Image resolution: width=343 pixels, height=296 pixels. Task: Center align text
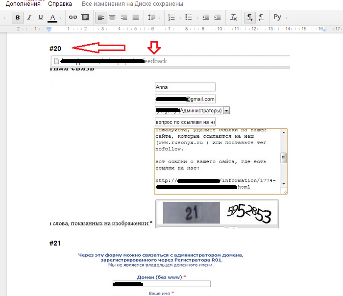coord(112,17)
